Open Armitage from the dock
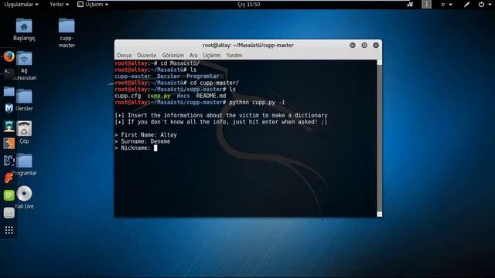Viewport: 495px width, 278px height. (x=9, y=126)
